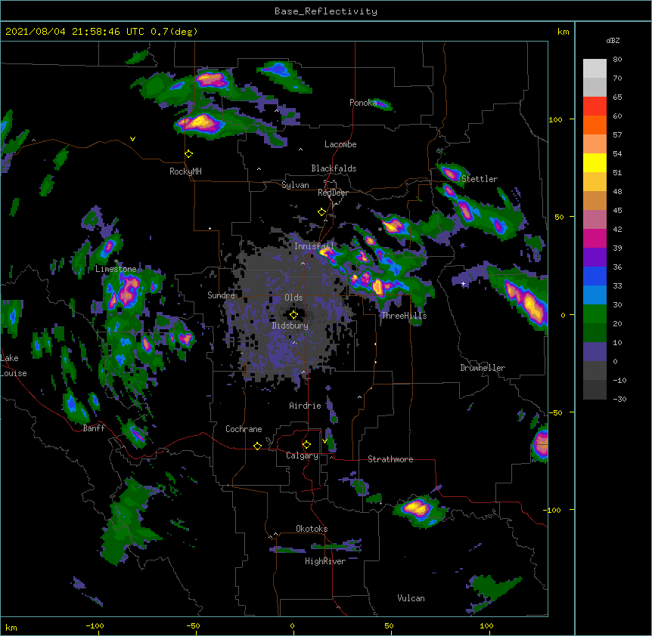Click the 80 value on the dBZ scale
The image size is (652, 636).
coord(617,60)
